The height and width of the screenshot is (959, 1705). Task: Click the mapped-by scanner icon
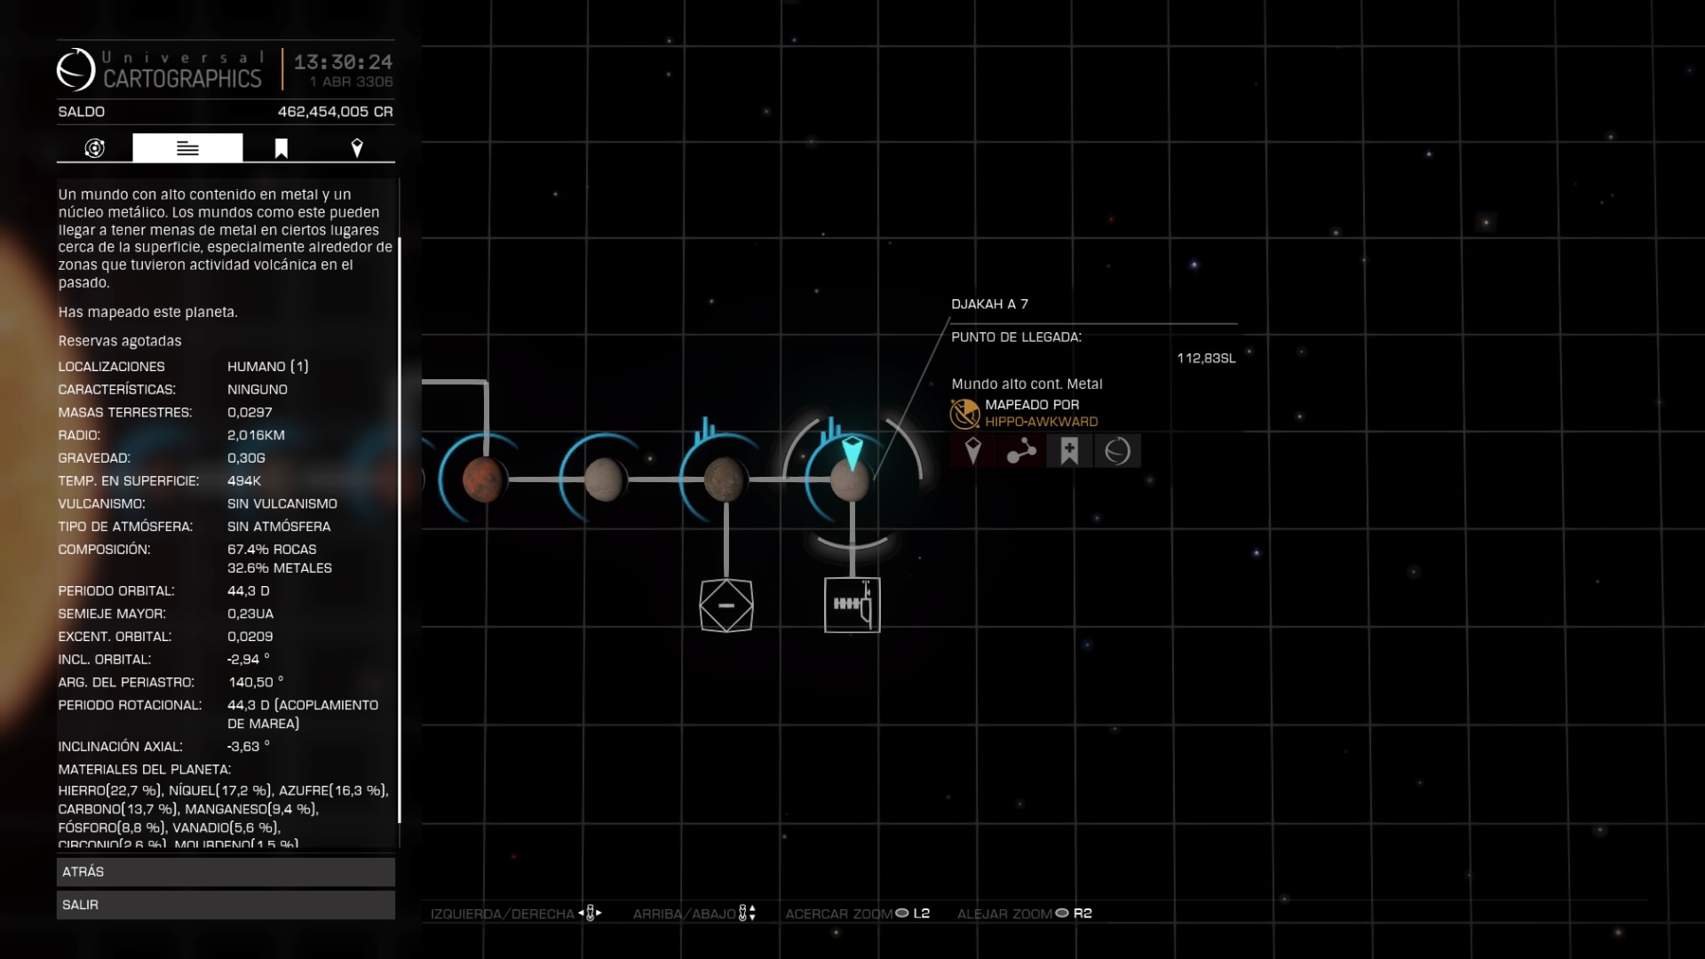(964, 413)
